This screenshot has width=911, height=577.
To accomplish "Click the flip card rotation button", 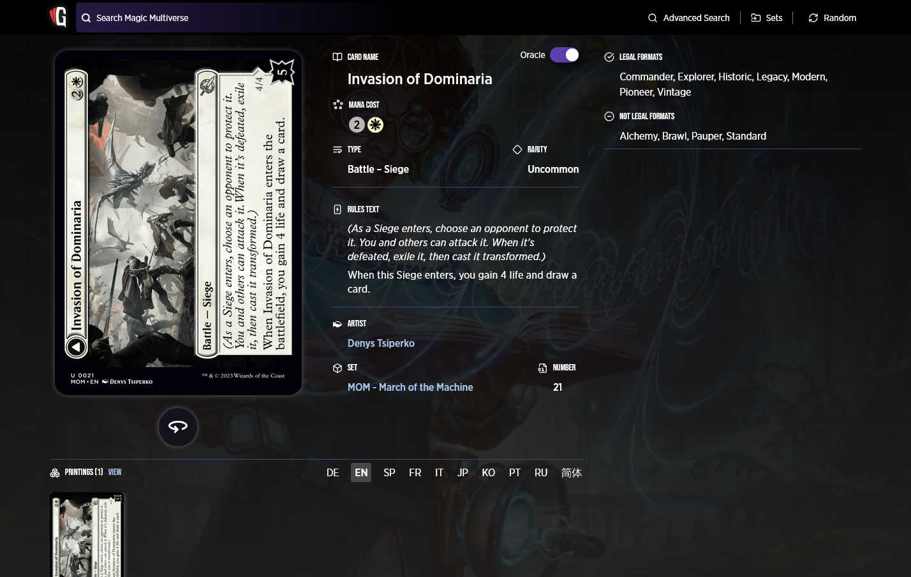I will 177,427.
